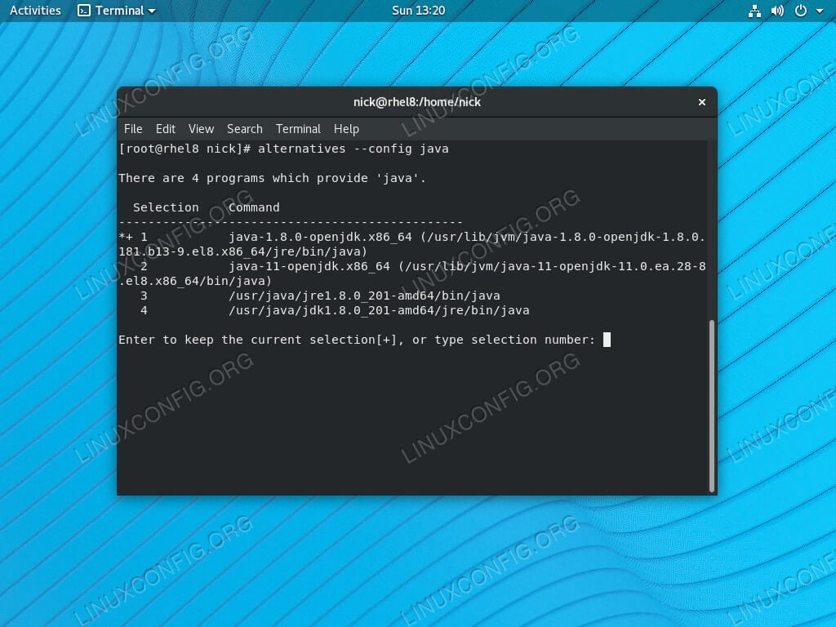Open the Search menu

coord(245,129)
